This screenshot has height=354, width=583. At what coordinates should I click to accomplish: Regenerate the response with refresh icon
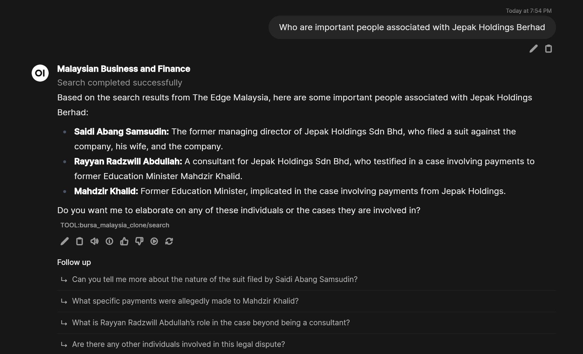(x=169, y=241)
